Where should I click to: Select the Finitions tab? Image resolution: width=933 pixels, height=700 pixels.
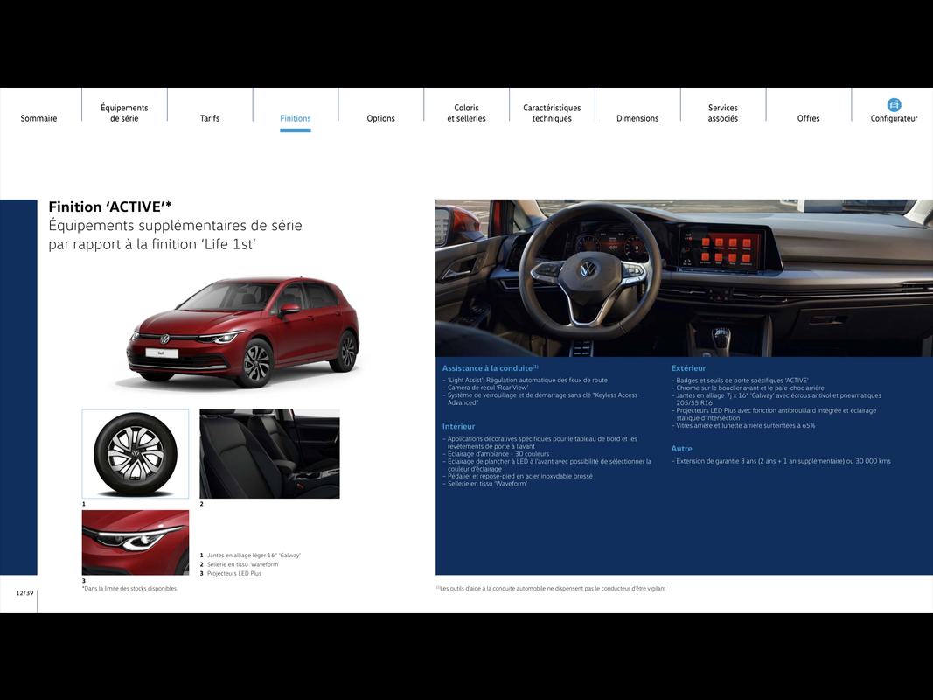(x=296, y=118)
